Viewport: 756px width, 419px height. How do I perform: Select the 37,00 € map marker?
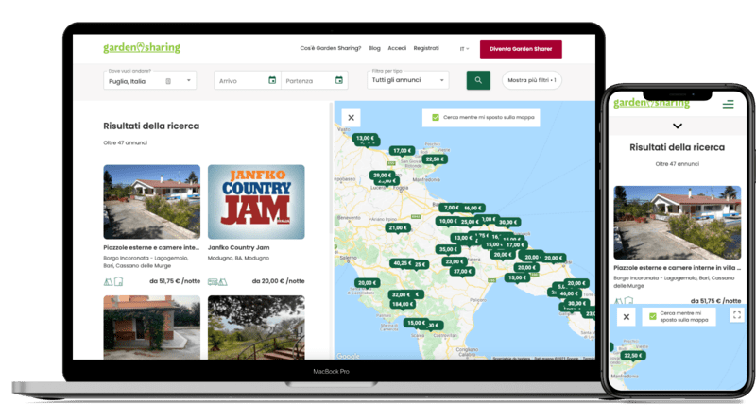pyautogui.click(x=462, y=272)
